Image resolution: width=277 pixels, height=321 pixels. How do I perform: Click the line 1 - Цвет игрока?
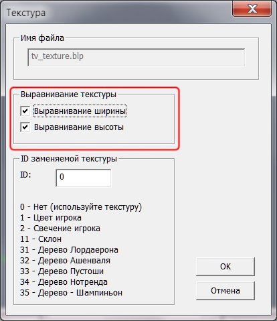(x=51, y=218)
